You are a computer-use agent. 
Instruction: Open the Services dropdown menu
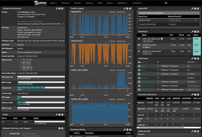click(90, 3)
